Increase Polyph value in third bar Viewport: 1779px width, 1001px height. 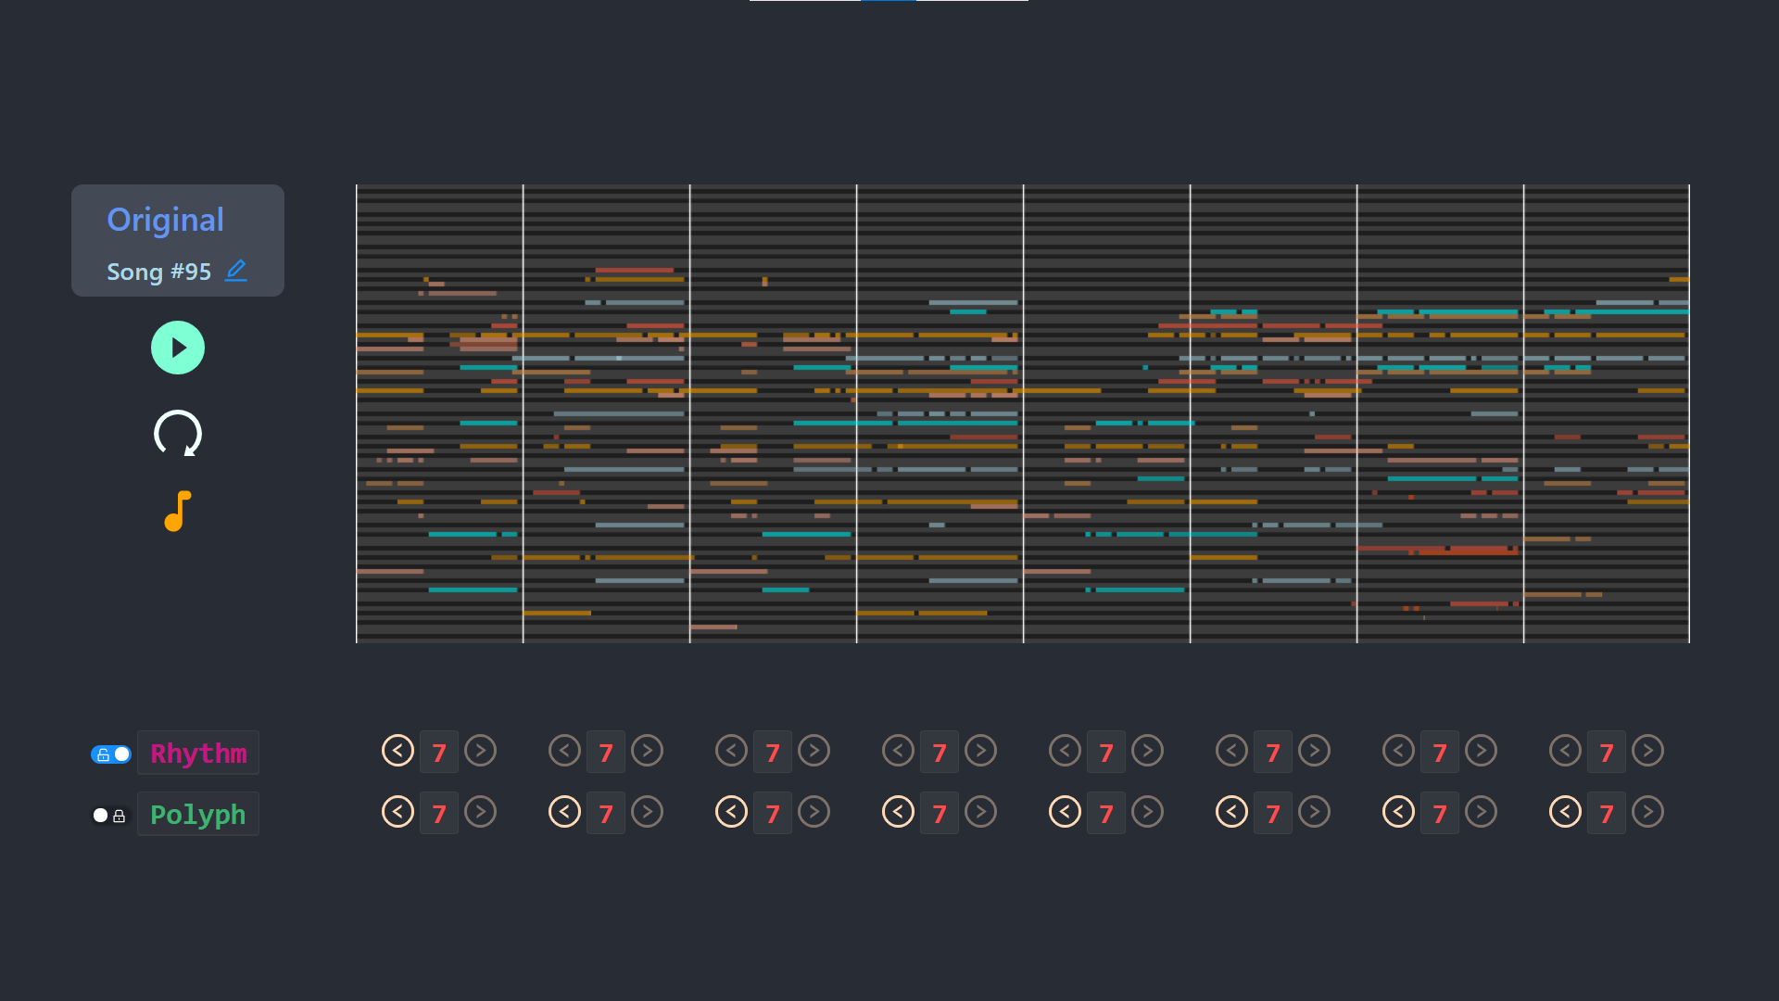pos(814,812)
